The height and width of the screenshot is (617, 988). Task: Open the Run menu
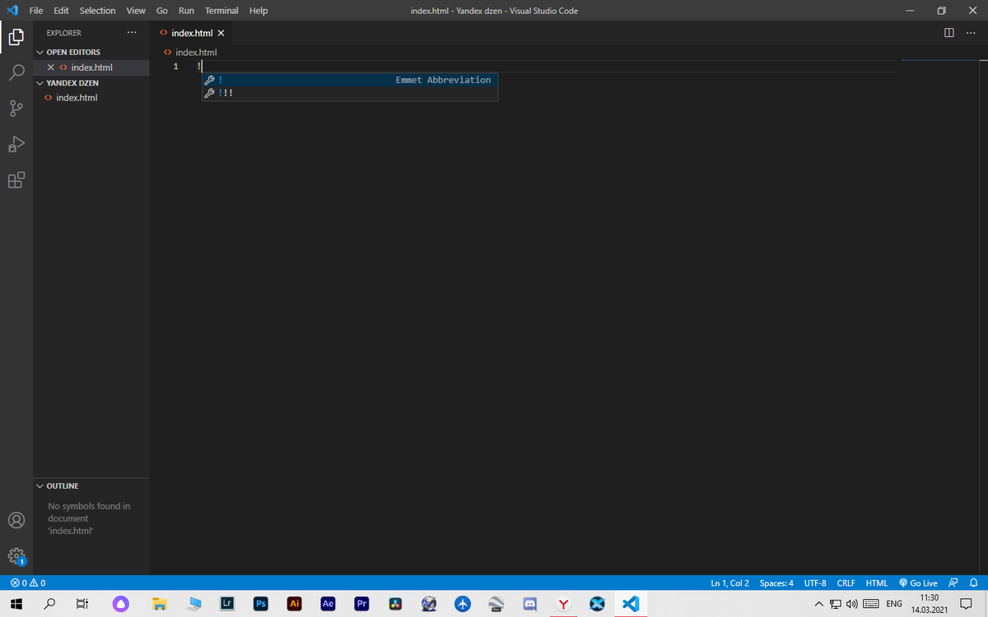(186, 11)
